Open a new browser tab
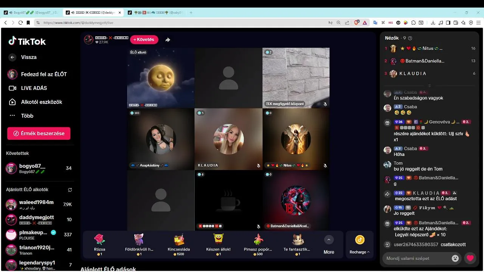 pos(191,12)
